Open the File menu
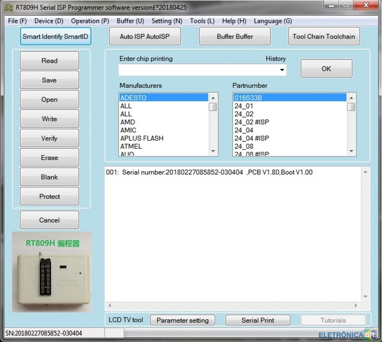Screen dimensions: 382x342 click(x=16, y=21)
